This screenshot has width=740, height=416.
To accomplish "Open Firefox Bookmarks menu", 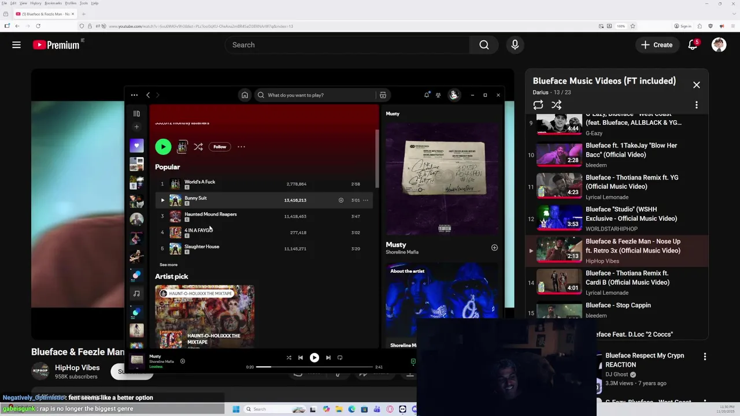I will click(53, 3).
